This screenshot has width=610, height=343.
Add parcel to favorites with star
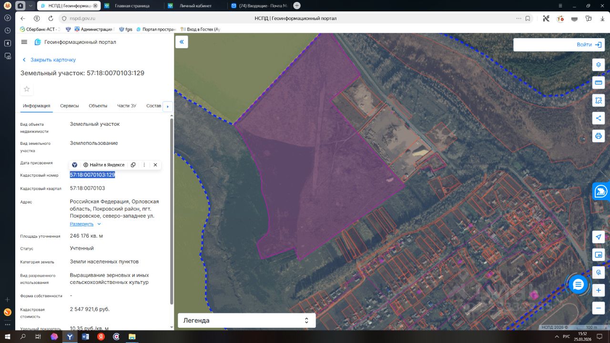(27, 89)
